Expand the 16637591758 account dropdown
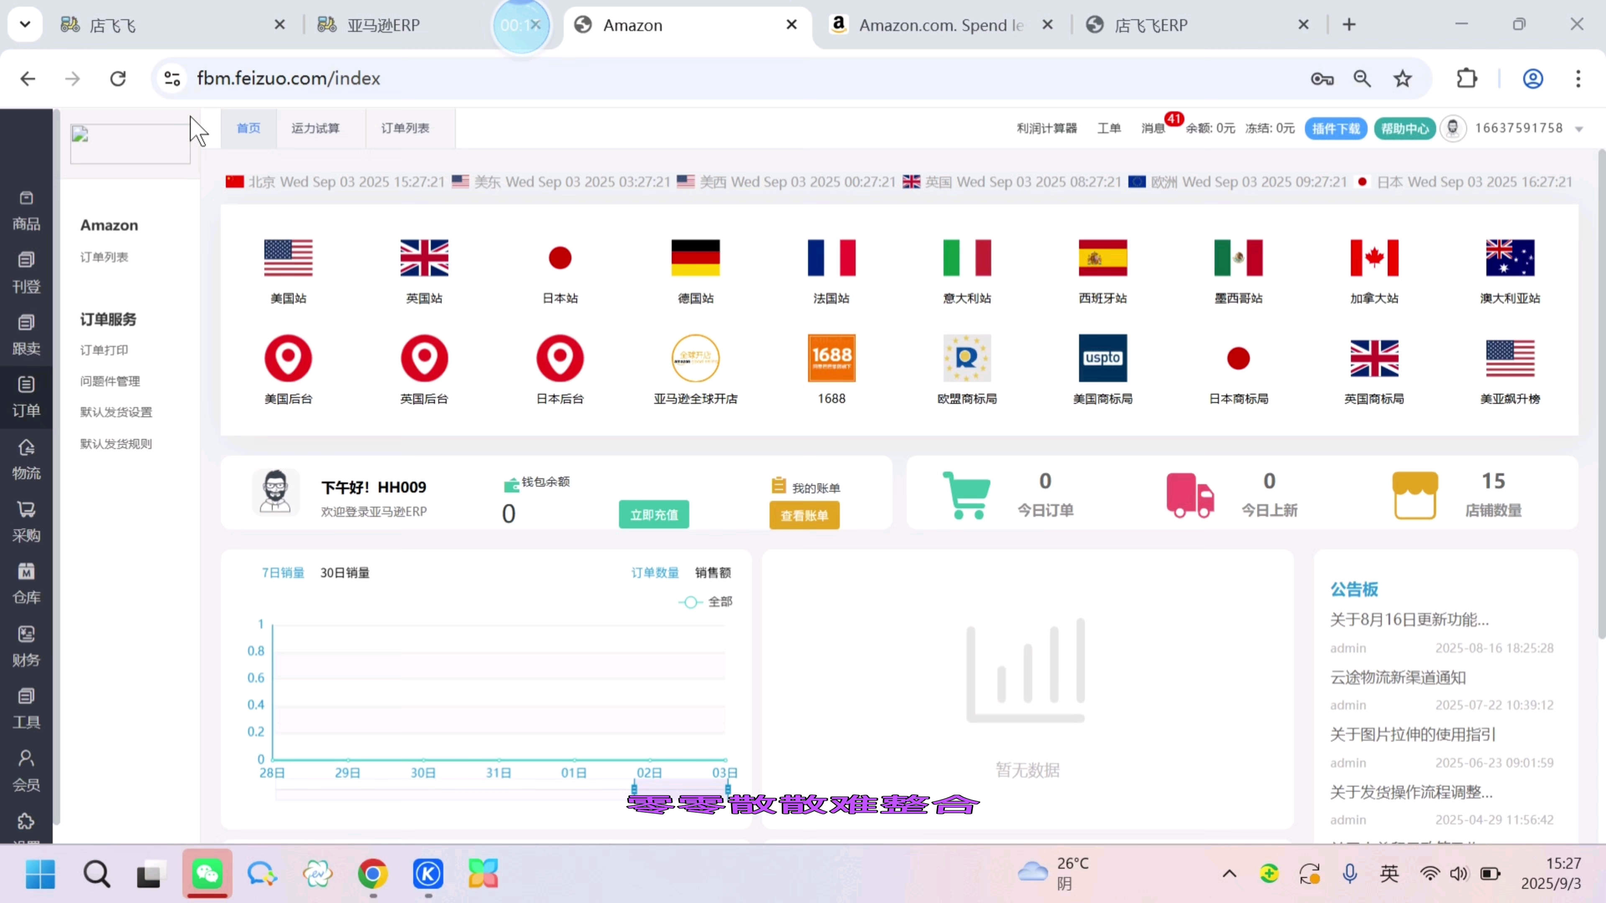The height and width of the screenshot is (903, 1606). coord(1579,129)
